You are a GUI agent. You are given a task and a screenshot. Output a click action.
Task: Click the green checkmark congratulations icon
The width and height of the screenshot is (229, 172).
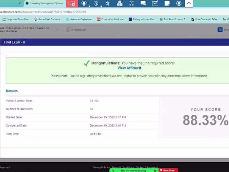87,63
